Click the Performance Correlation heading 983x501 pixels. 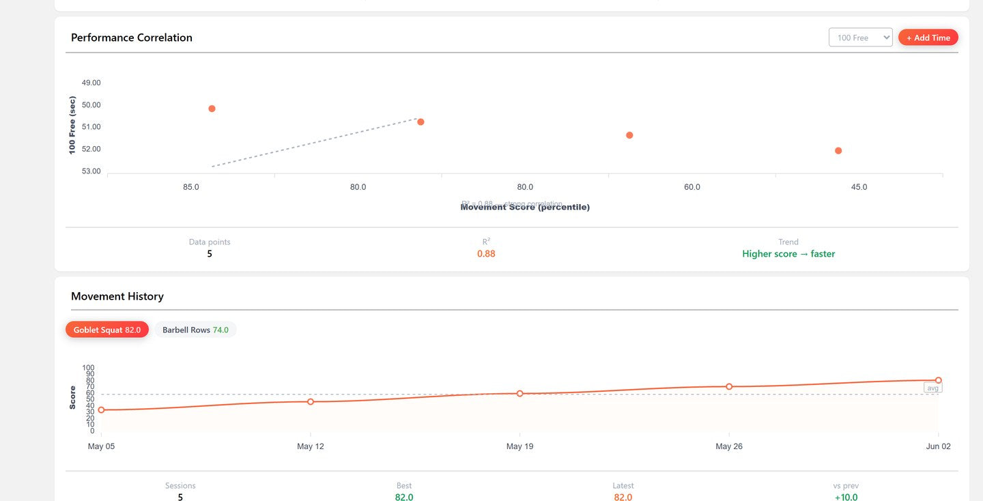pos(132,38)
